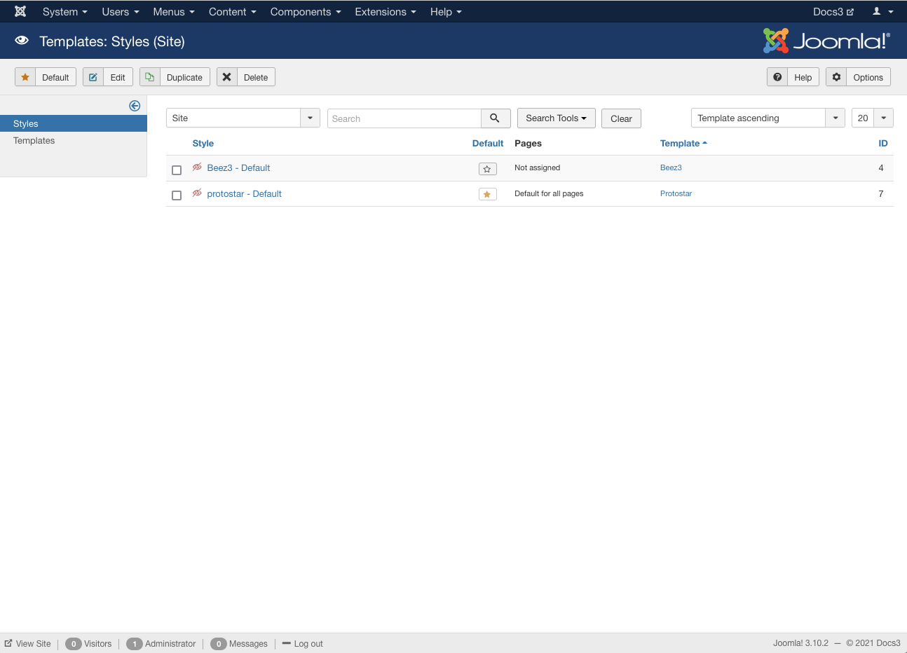The height and width of the screenshot is (653, 907).
Task: Click the preview icon beside protostar - Default
Action: (x=197, y=193)
